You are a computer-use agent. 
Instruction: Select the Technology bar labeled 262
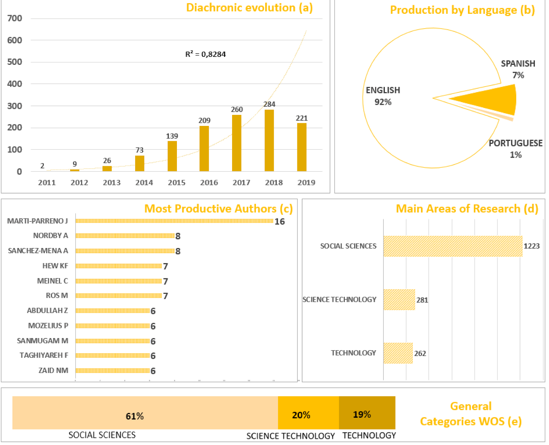point(398,353)
